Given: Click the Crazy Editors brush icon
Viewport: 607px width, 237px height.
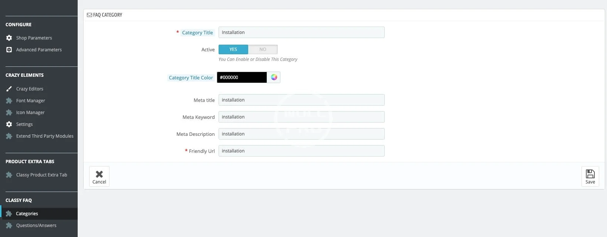Looking at the screenshot, I should coord(9,89).
